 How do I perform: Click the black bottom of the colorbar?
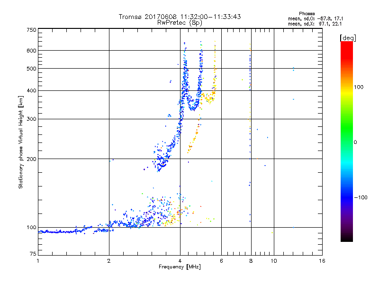(x=347, y=239)
